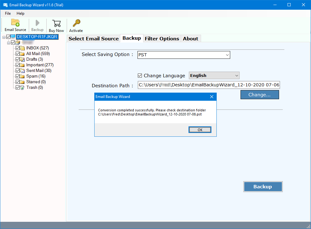311x229 pixels.
Task: Collapse the DESKTOP-R1FJKQR tree node
Action: click(4, 37)
